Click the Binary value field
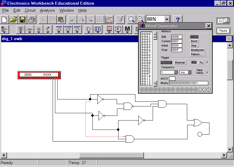Viewport: 234px width, 167px height. (x=189, y=83)
